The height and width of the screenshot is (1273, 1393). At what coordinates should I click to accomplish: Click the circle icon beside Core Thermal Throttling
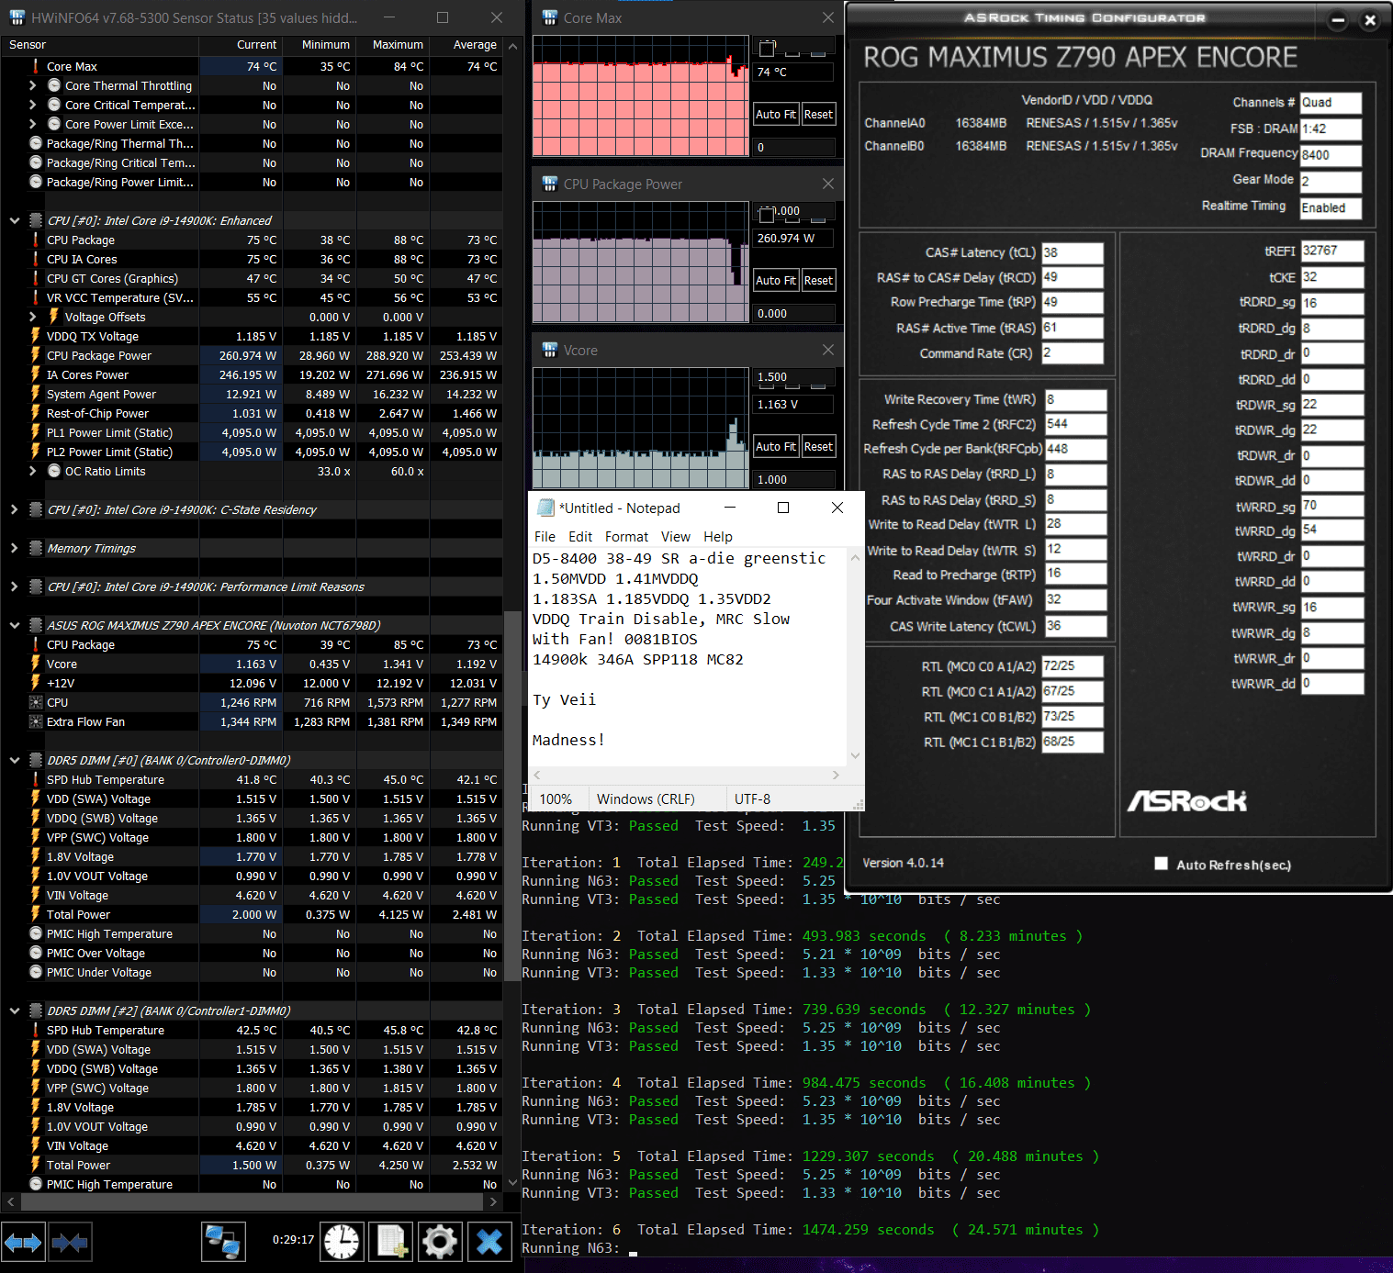click(x=54, y=85)
